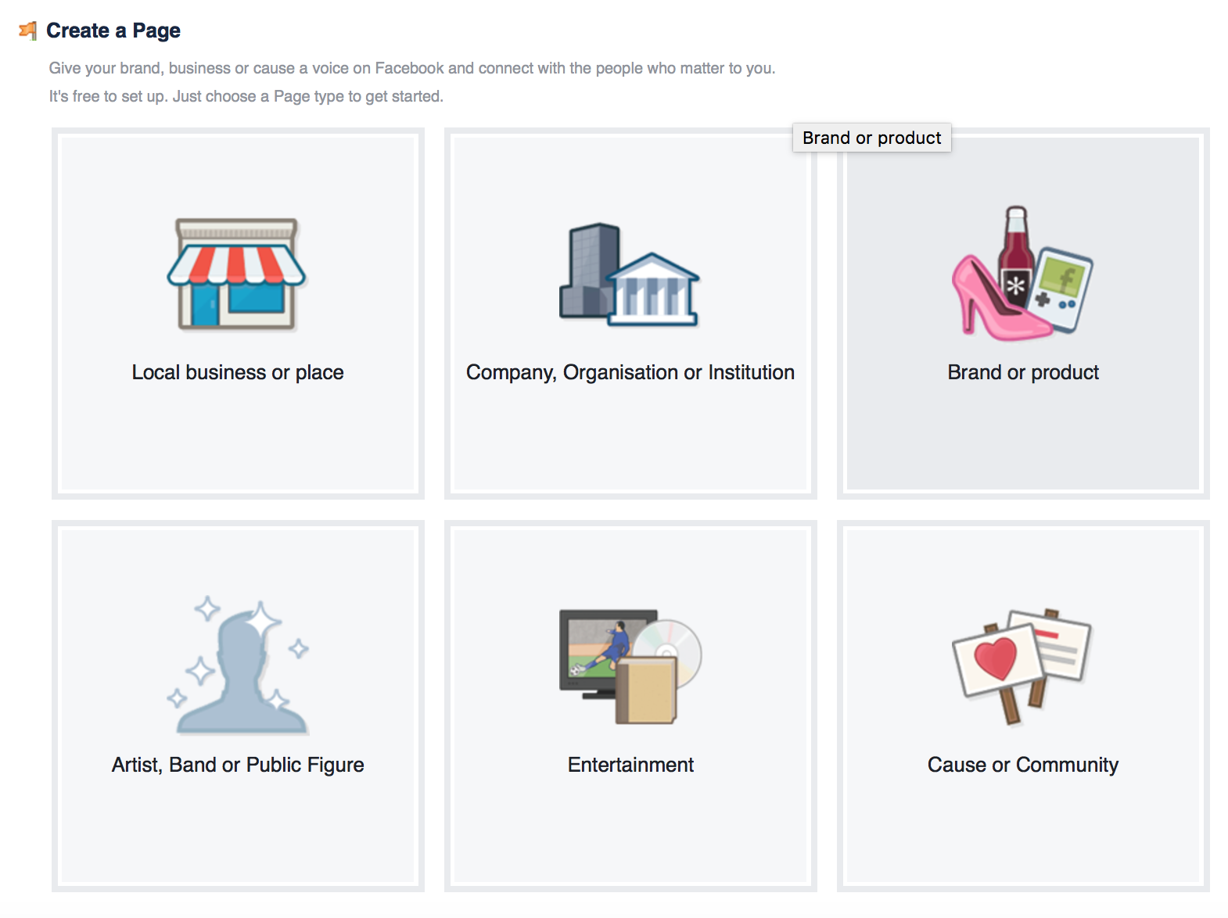Open the Entertainment page type label

630,765
